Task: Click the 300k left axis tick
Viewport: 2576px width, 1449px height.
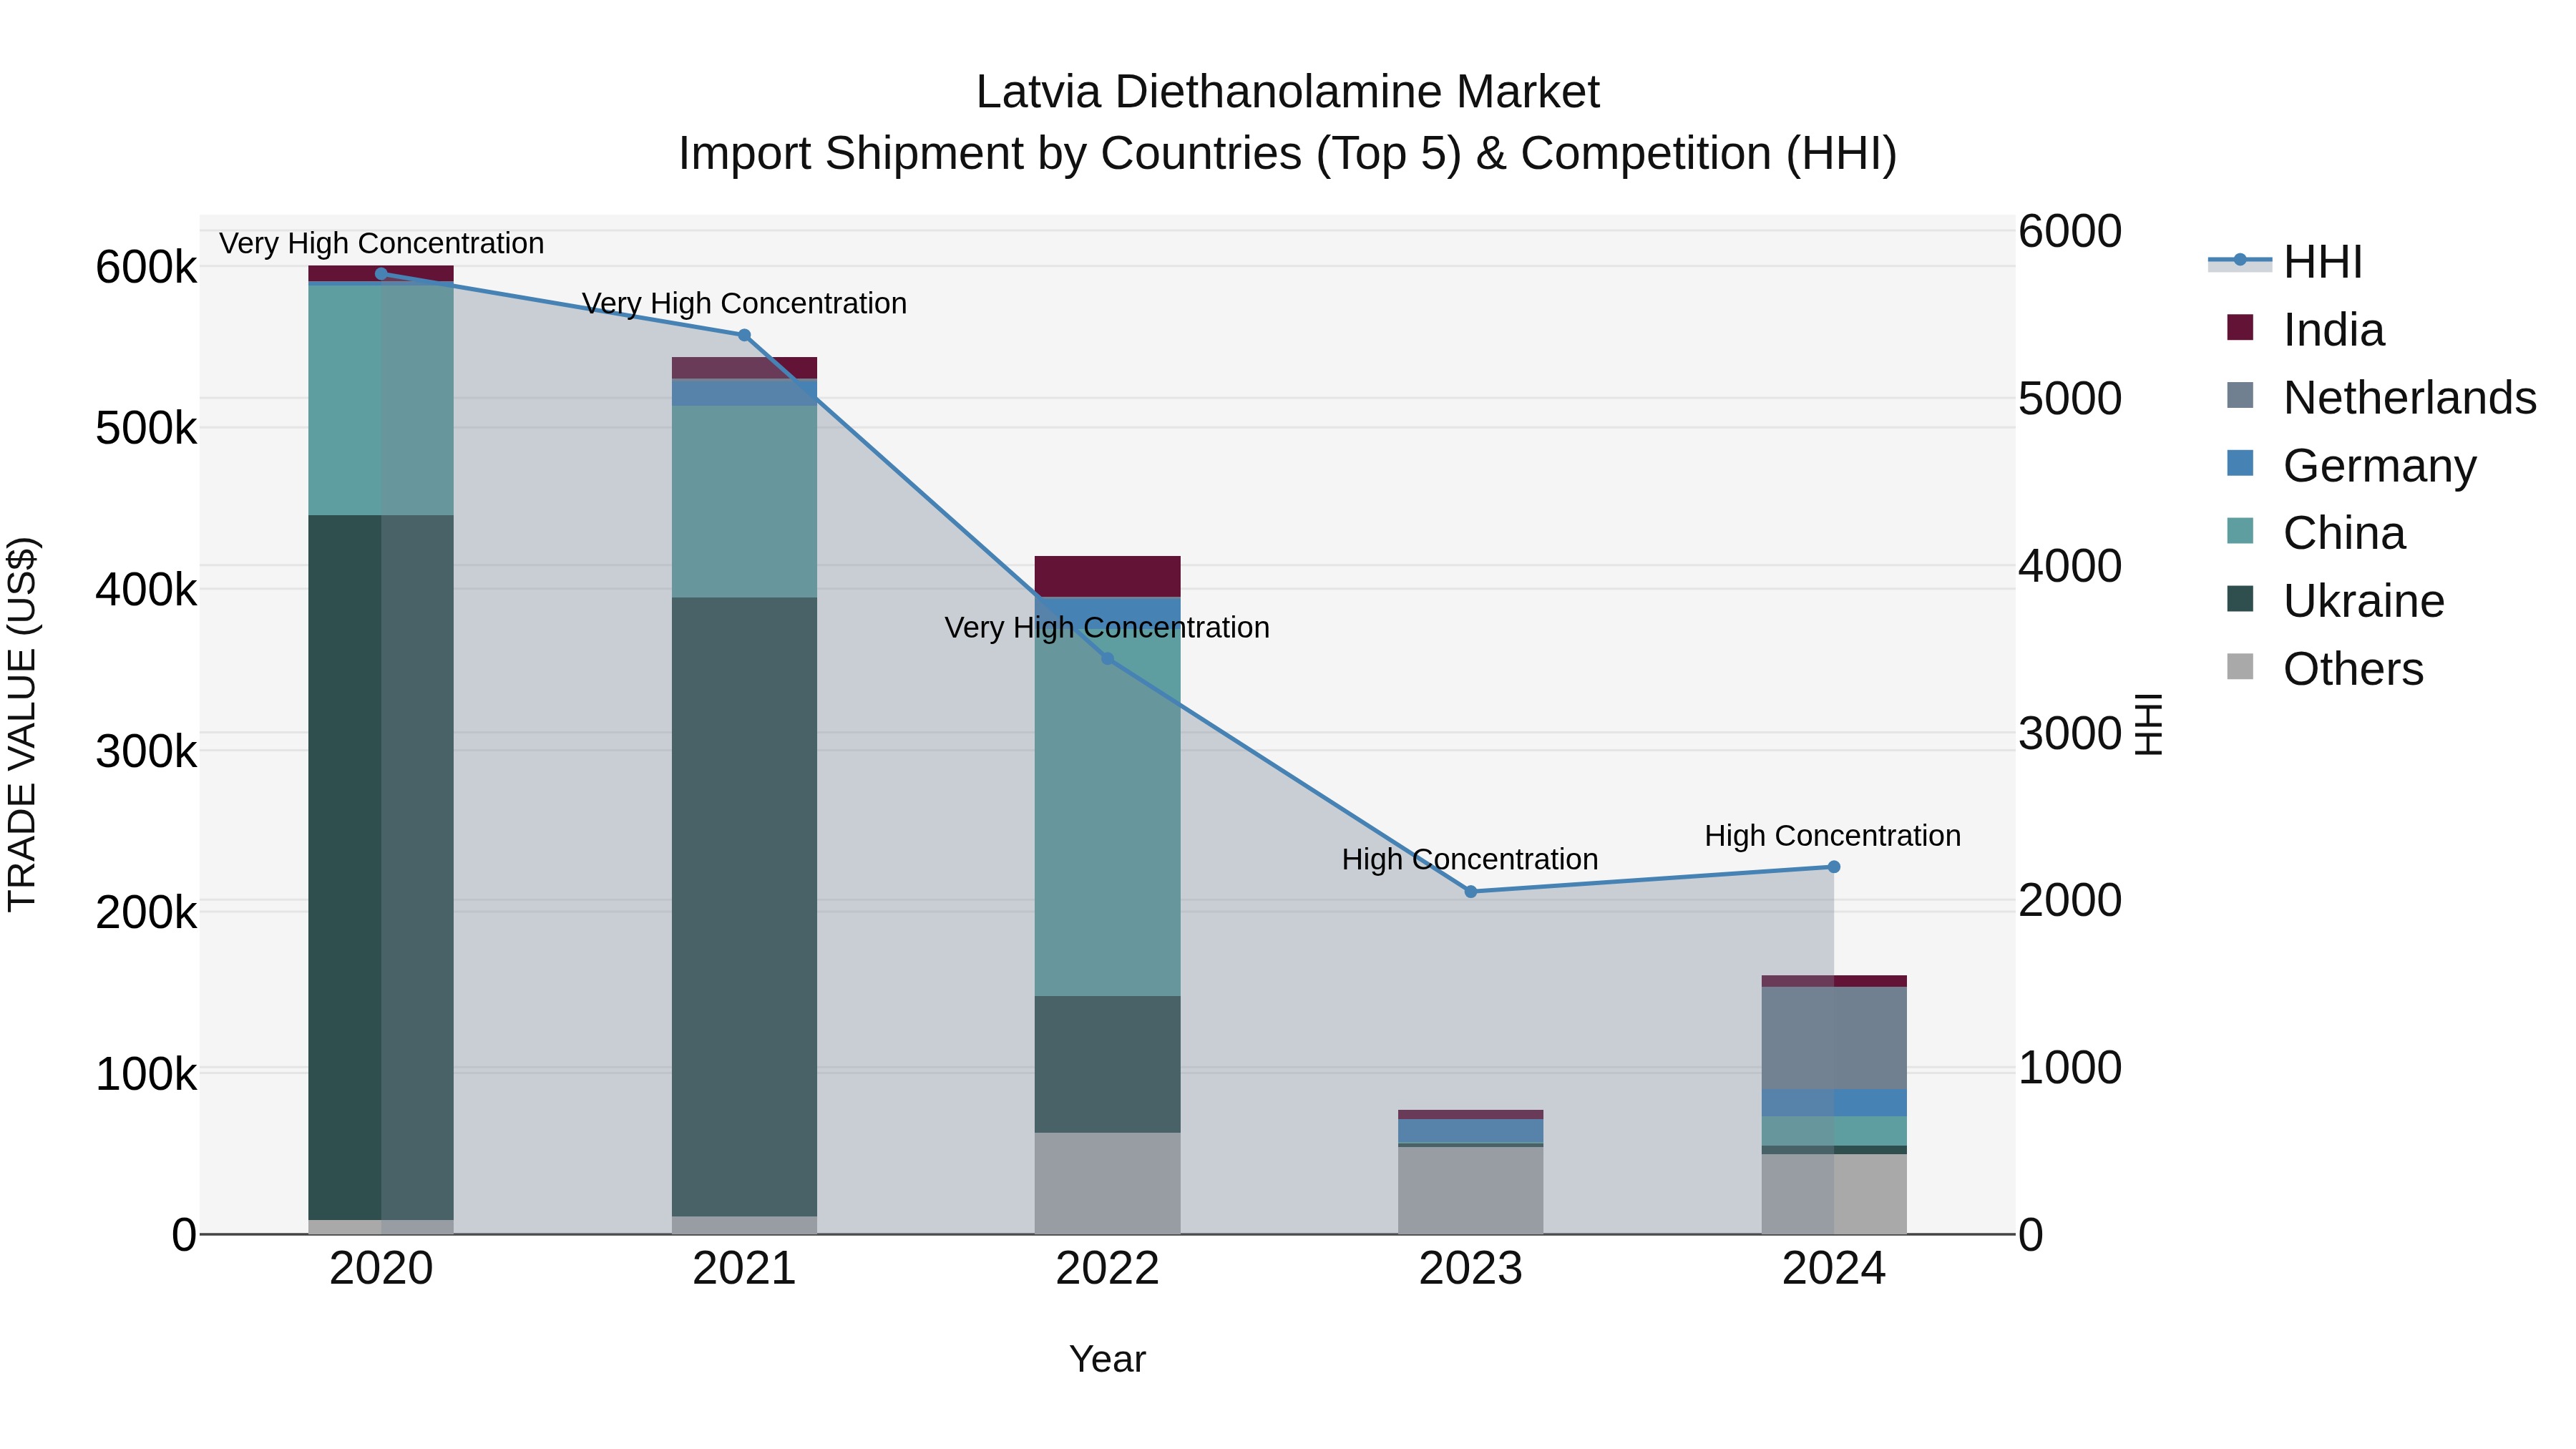Action: pos(146,752)
